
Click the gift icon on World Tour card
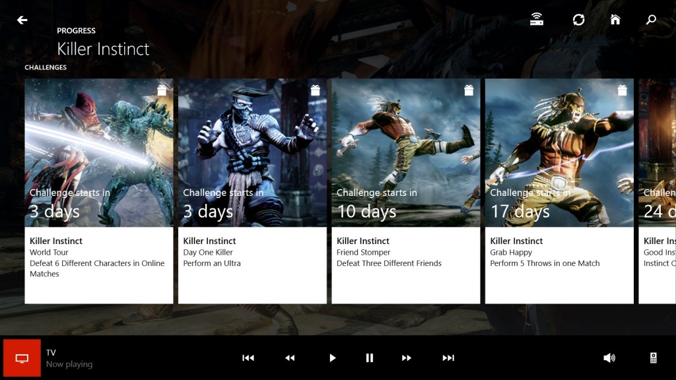coord(162,90)
